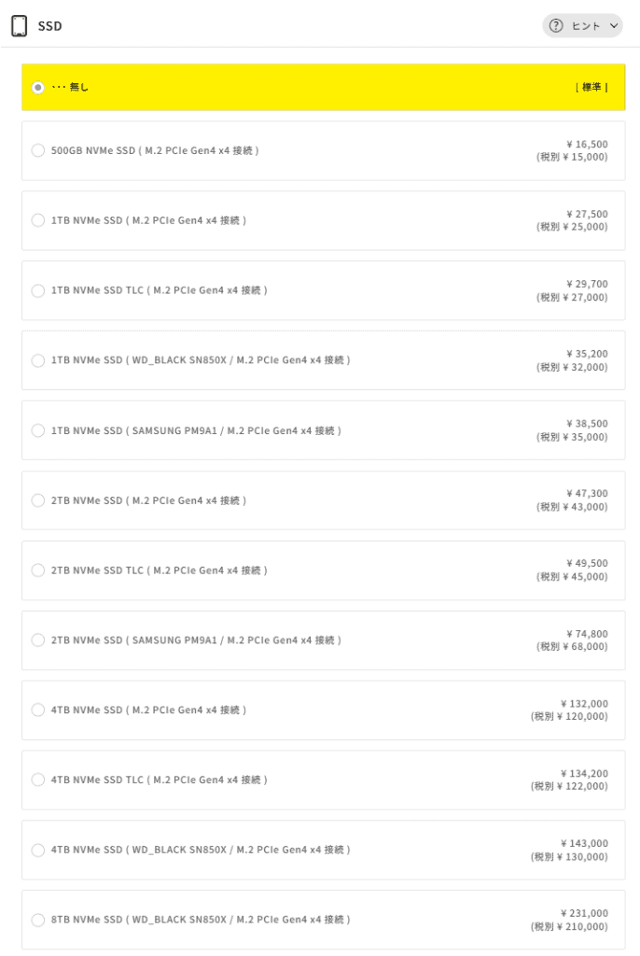
Task: Expand the ヒント dropdown chevron
Action: (613, 26)
